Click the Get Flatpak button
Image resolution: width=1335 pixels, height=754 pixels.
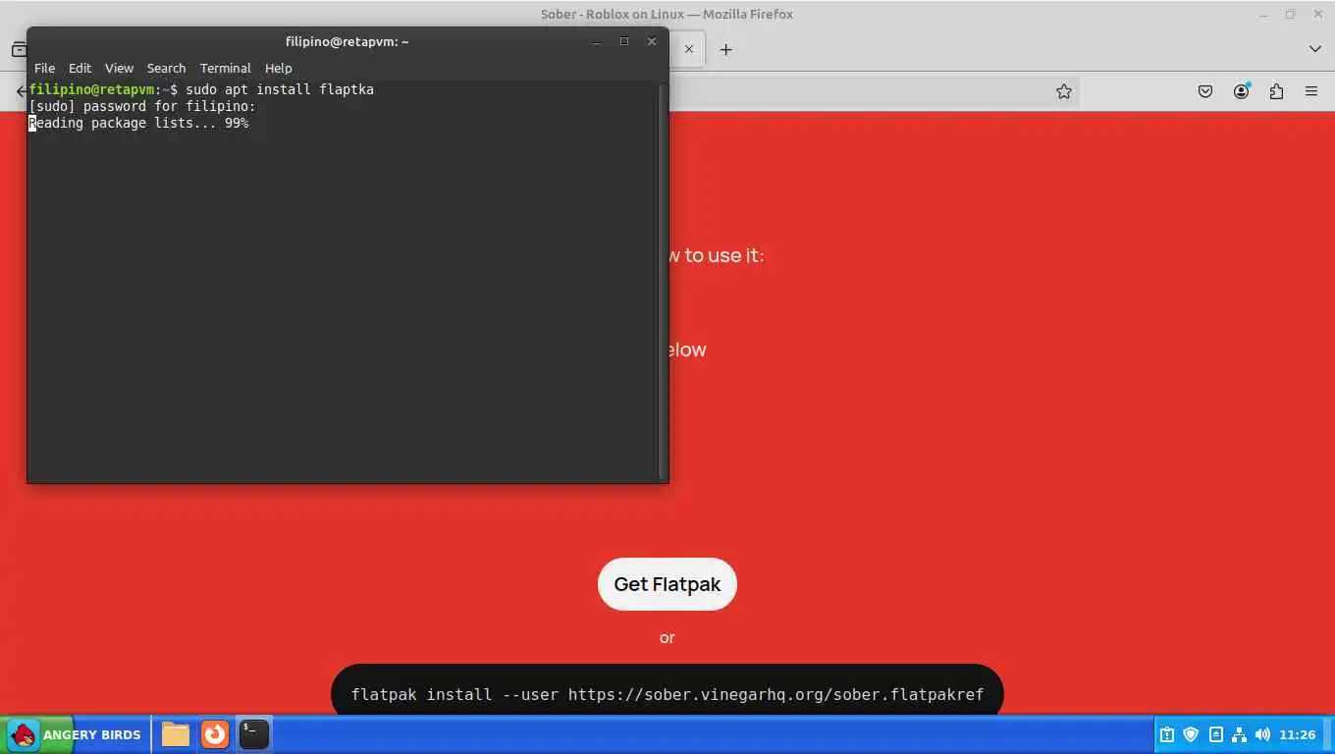tap(667, 584)
